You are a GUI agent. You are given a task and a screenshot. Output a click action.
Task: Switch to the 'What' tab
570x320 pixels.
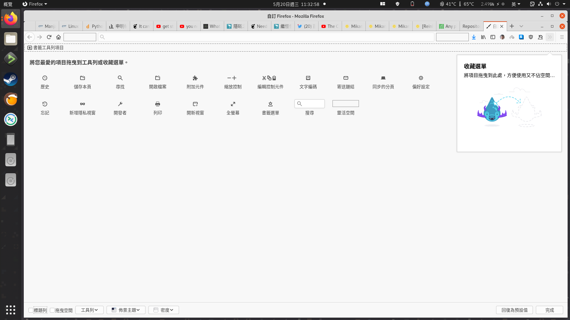[212, 26]
